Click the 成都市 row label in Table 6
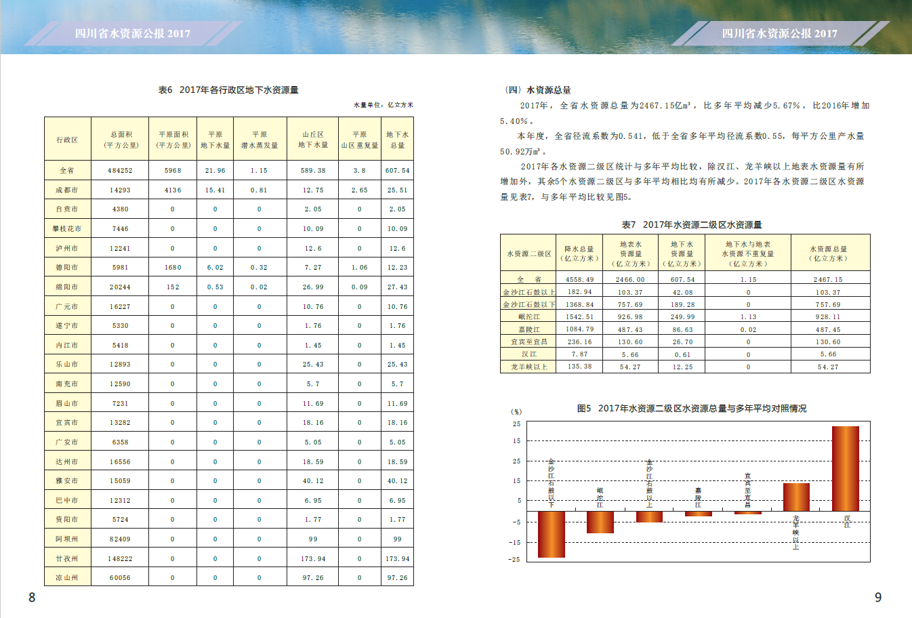Viewport: 912px width, 618px height. 67,190
